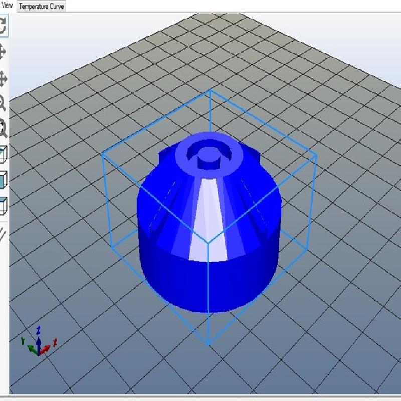Switch to top view with the top-shaded cube
Viewport: 401px width, 401px height.
[x=3, y=206]
